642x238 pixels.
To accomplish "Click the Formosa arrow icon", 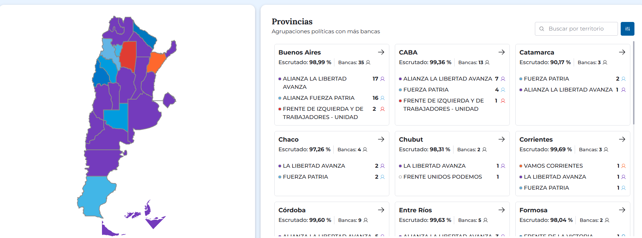I will point(622,210).
